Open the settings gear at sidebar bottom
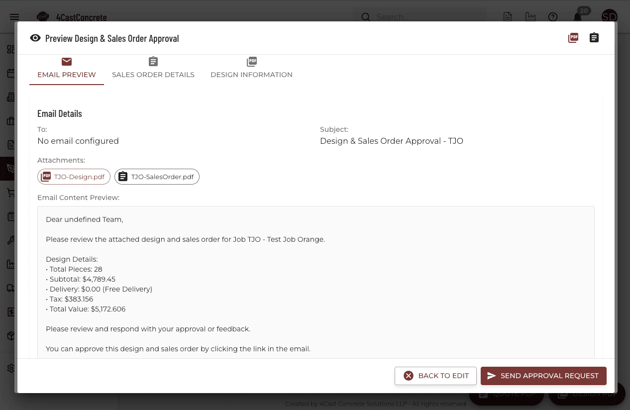The image size is (630, 410). pyautogui.click(x=10, y=368)
